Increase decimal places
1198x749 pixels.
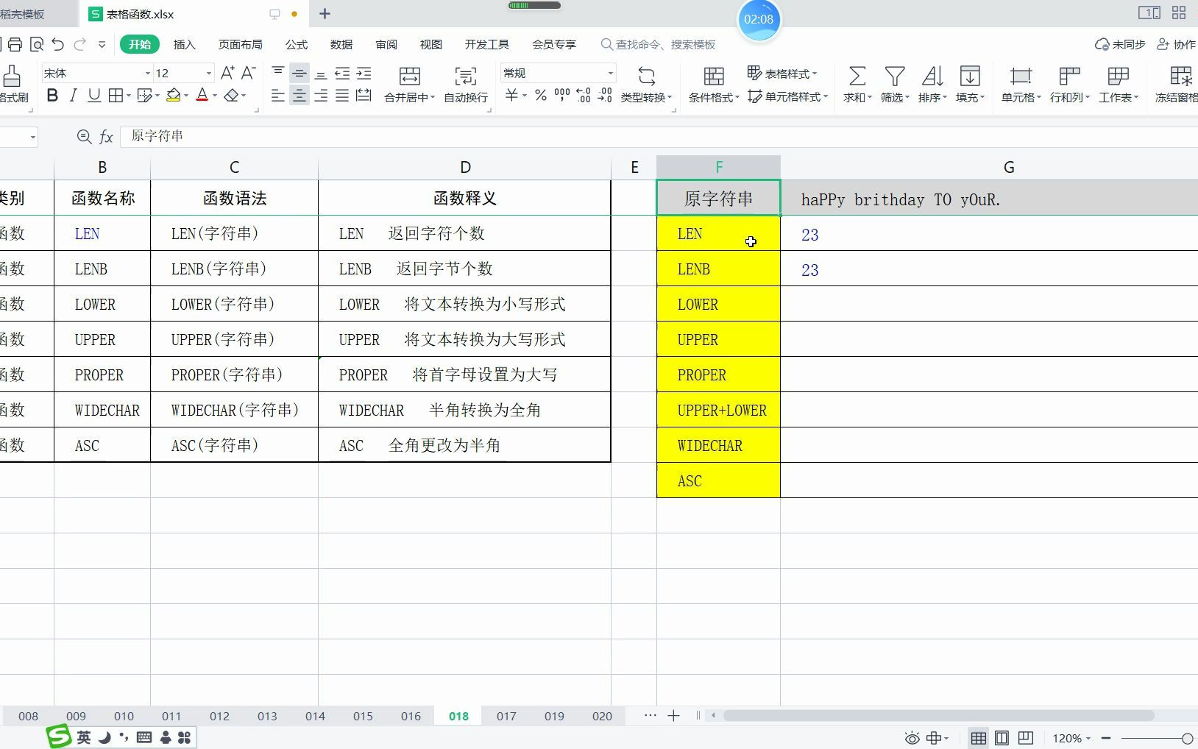pyautogui.click(x=584, y=96)
